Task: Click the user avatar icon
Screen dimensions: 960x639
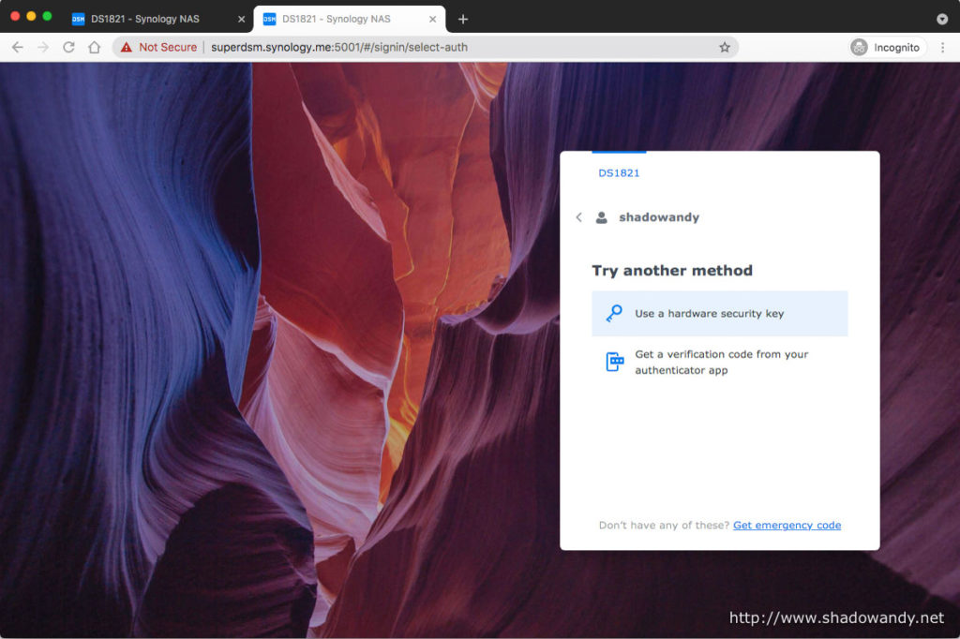Action: [x=602, y=217]
